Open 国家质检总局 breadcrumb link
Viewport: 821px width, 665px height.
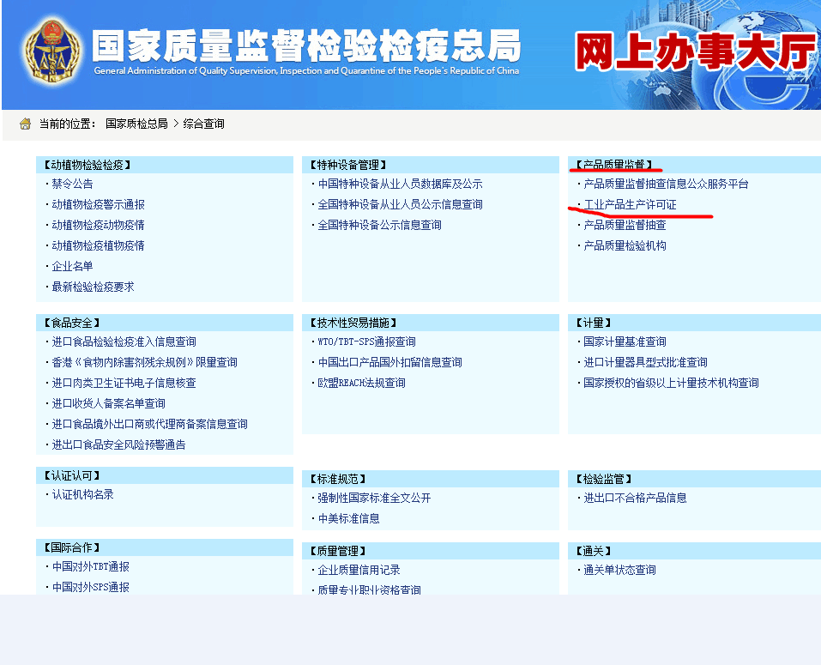click(136, 124)
